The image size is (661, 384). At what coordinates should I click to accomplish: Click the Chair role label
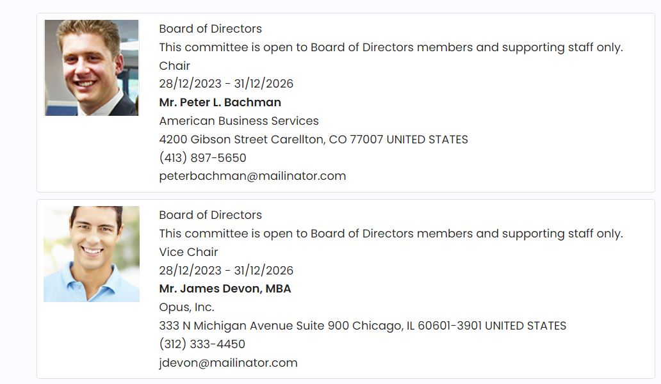174,66
